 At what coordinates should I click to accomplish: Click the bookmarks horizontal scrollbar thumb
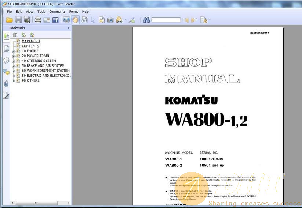coord(36,203)
